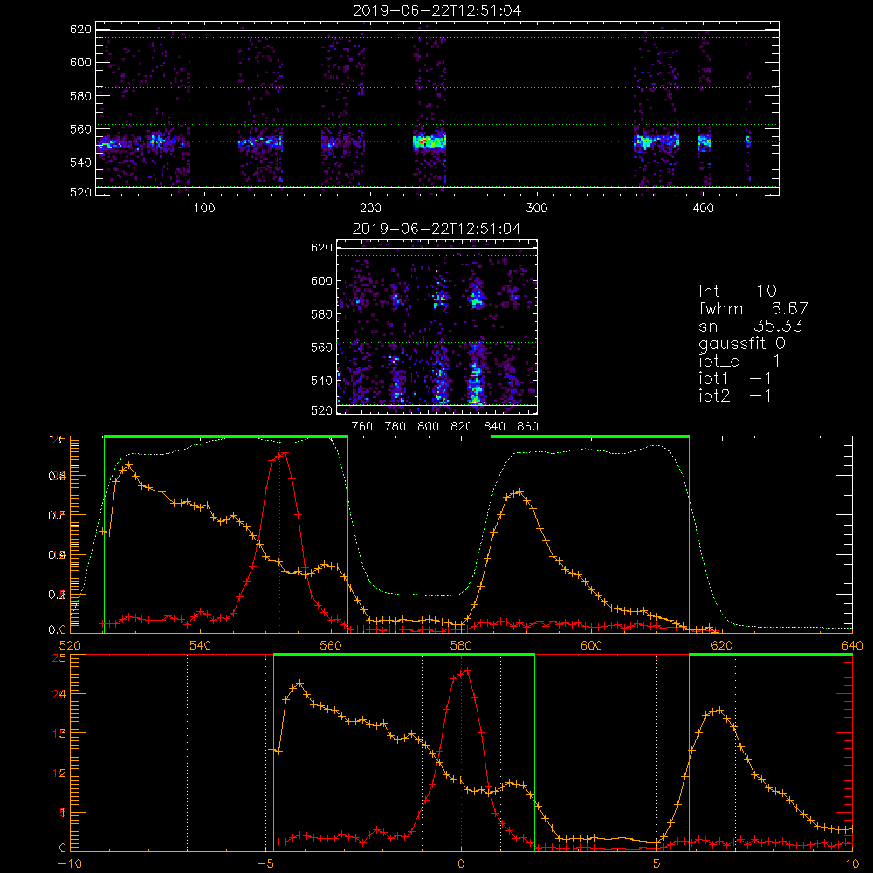Click the red peak at zero in bottom plot
873x873 pixels.
point(467,670)
